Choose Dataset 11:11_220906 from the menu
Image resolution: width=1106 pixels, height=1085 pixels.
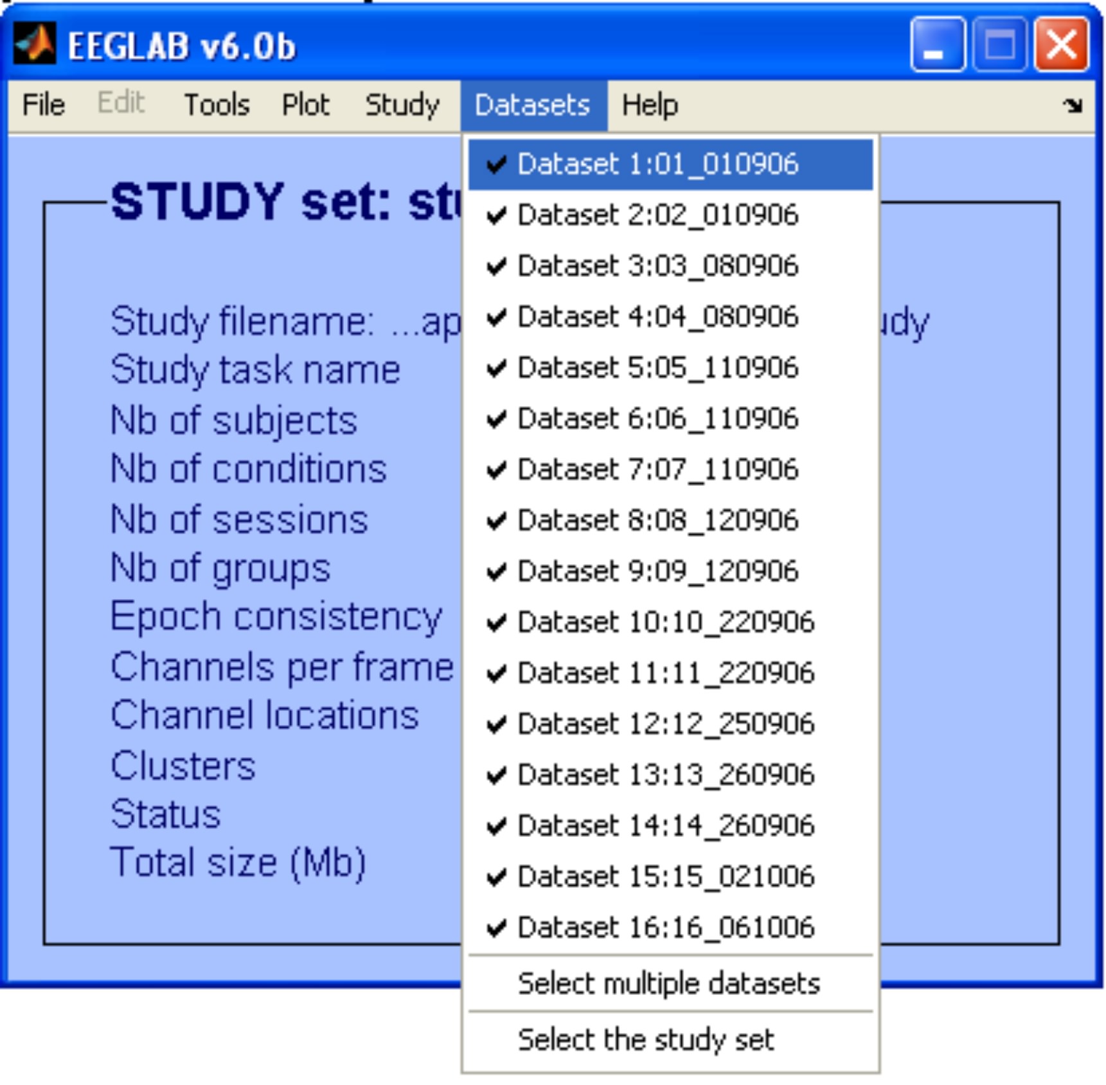(670, 673)
